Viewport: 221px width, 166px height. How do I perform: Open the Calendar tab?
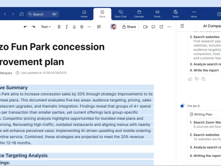(139, 14)
